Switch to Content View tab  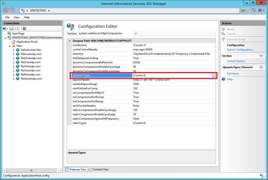point(99,169)
